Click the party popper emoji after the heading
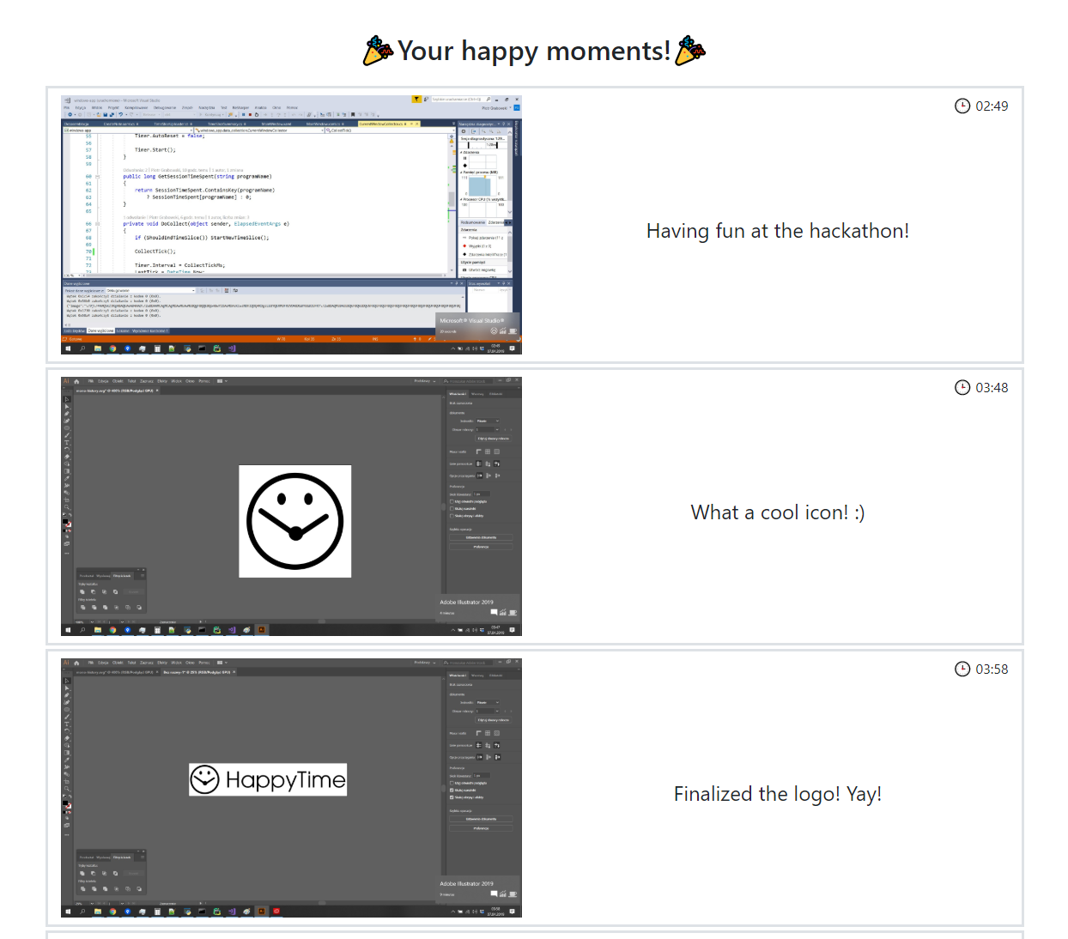1068x939 pixels. point(690,51)
